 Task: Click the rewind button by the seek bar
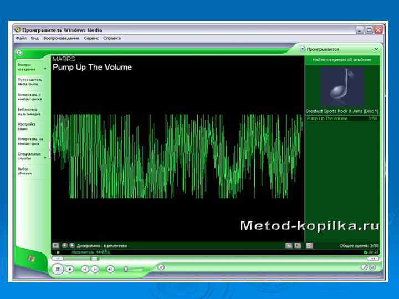[x=58, y=259]
